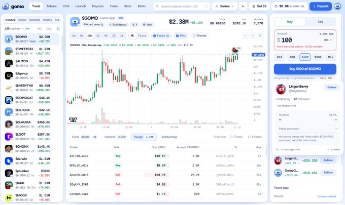Open the Bubblemap tab below chart
345x205 pixels.
pyautogui.click(x=169, y=137)
